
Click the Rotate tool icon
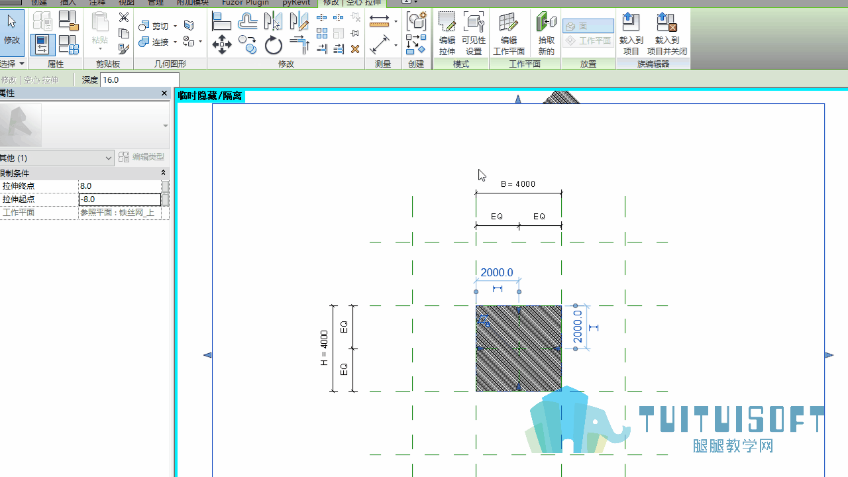point(274,45)
